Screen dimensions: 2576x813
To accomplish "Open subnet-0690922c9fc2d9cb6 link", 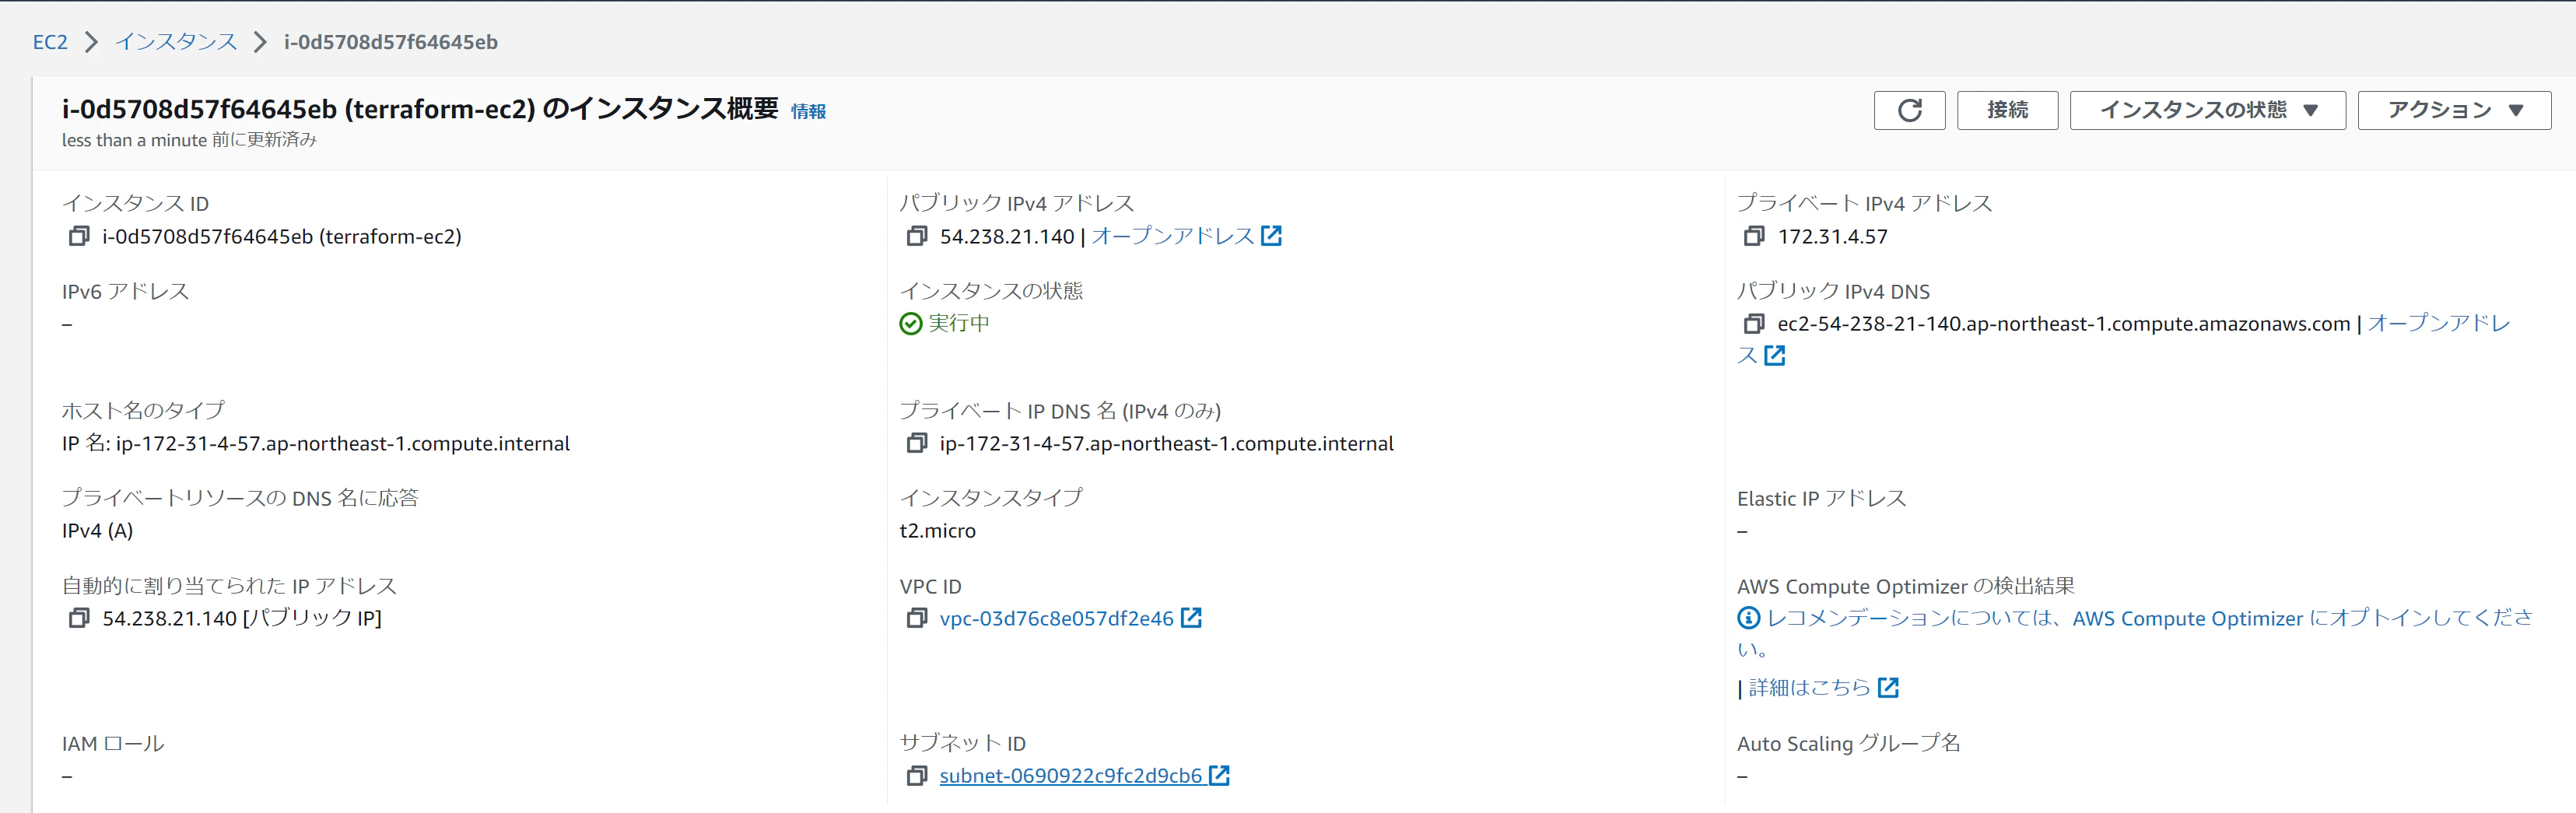I will coord(1070,775).
